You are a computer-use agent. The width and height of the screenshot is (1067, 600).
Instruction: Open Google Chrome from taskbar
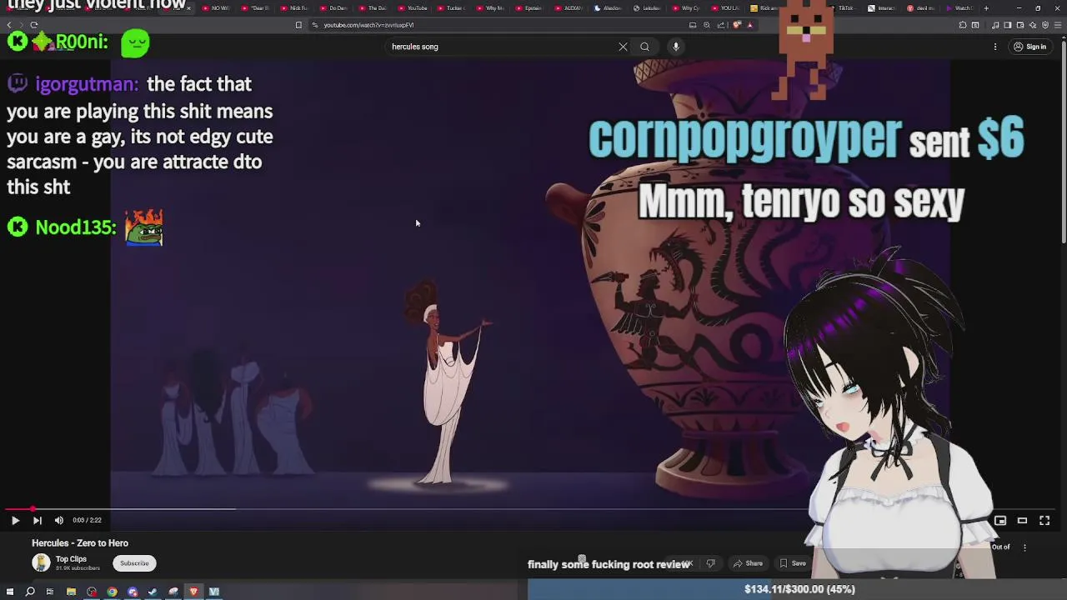[112, 592]
